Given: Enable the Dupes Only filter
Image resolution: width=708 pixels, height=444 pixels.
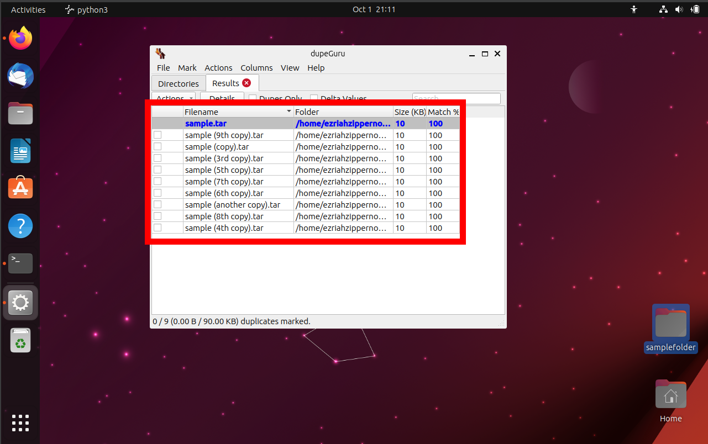Looking at the screenshot, I should (x=253, y=98).
